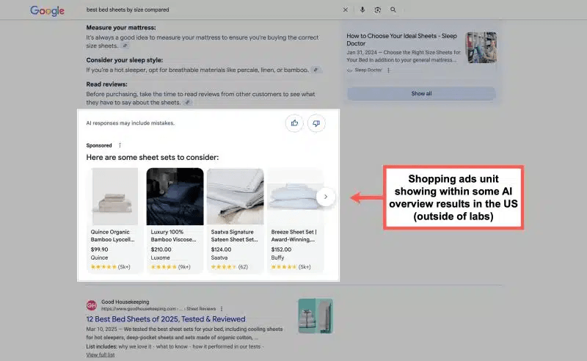
Task: Click the Show all sources button
Action: tap(421, 94)
